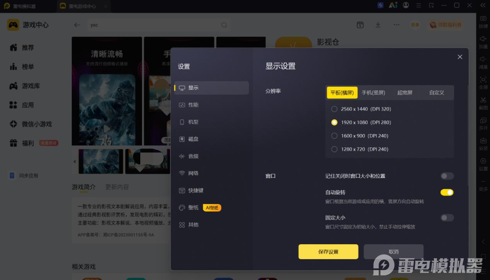Open the screenshot tool in right sidebar

483,100
